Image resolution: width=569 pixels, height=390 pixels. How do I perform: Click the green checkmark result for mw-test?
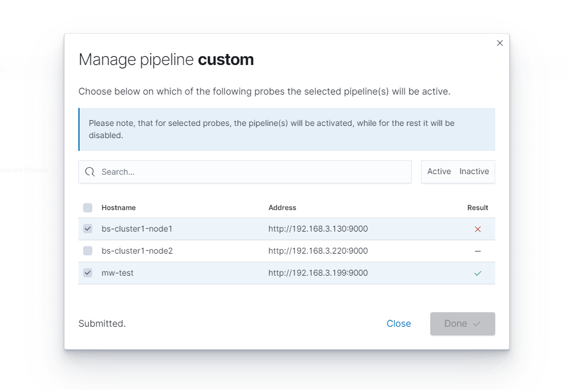(478, 273)
